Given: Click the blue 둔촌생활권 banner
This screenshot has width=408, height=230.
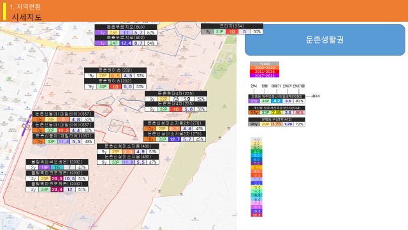Looking at the screenshot, I should click(x=324, y=40).
